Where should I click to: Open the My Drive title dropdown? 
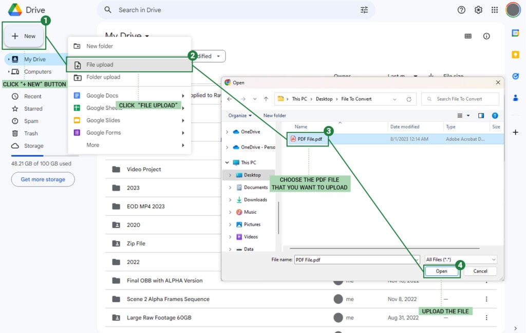click(147, 35)
